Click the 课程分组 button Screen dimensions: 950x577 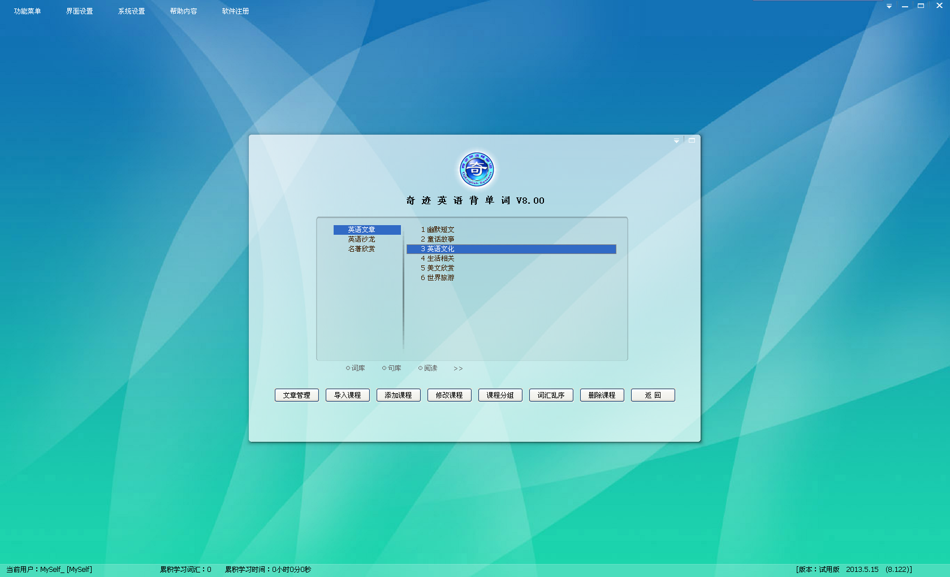(500, 395)
